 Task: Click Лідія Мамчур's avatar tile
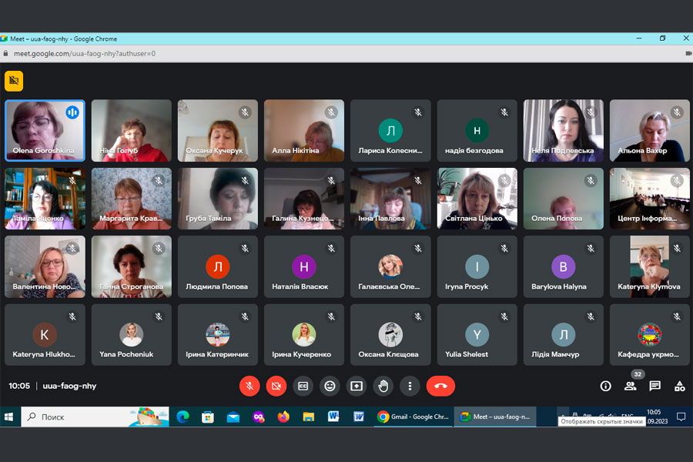click(x=563, y=335)
